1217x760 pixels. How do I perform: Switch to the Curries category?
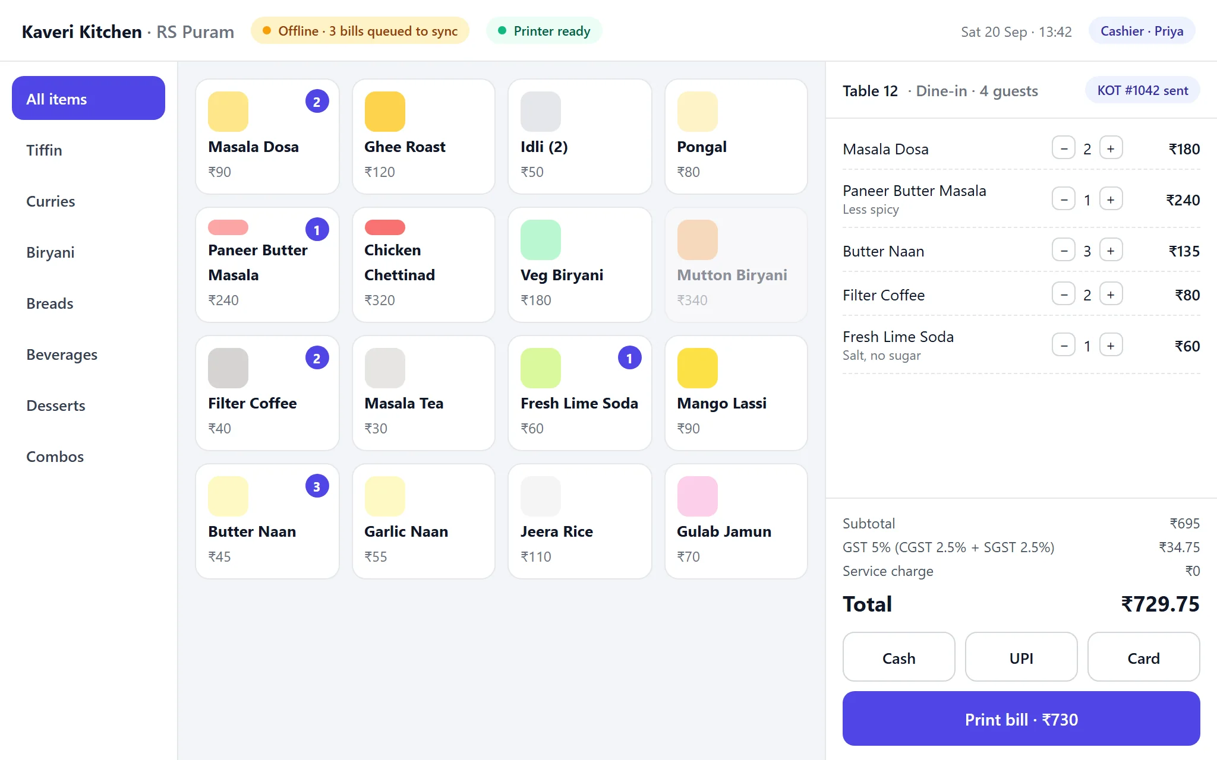[89, 201]
